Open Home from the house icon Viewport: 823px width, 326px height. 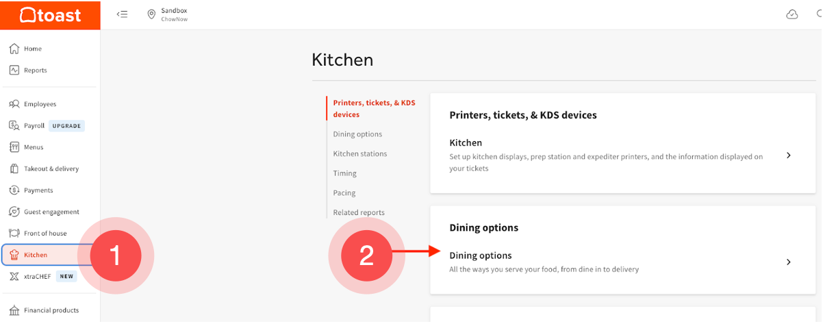[14, 49]
